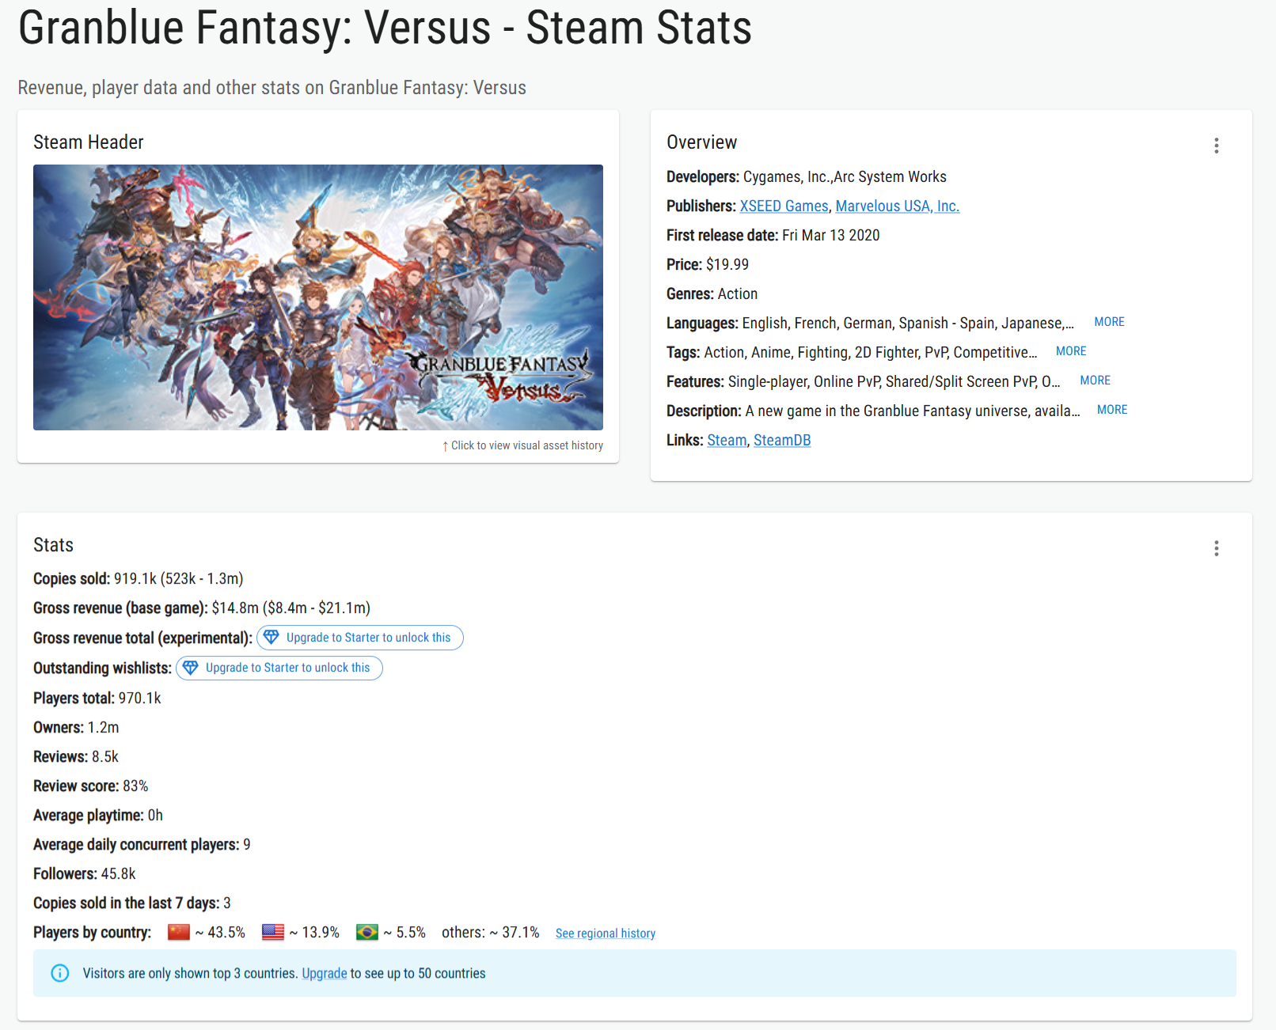
Task: Click the Followers: 45.8k line
Action: tap(85, 873)
